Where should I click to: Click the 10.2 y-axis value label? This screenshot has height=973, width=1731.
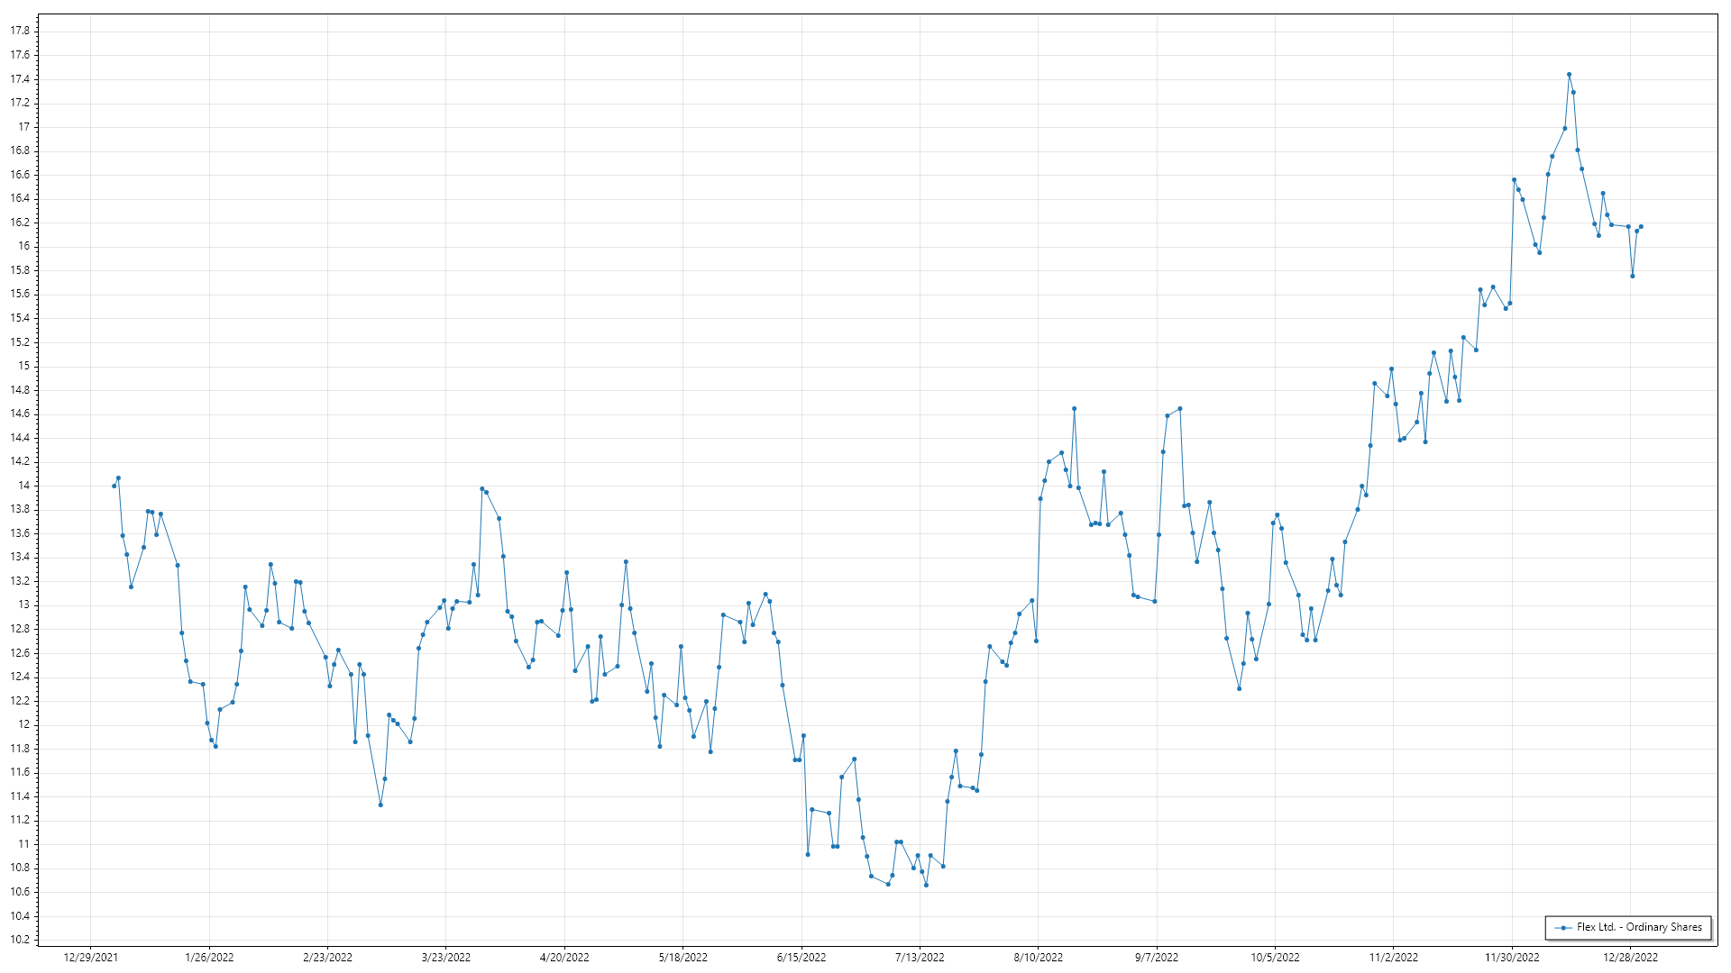click(x=20, y=940)
